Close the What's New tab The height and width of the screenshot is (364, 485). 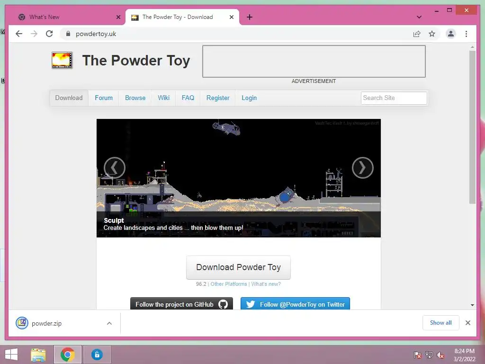point(118,17)
